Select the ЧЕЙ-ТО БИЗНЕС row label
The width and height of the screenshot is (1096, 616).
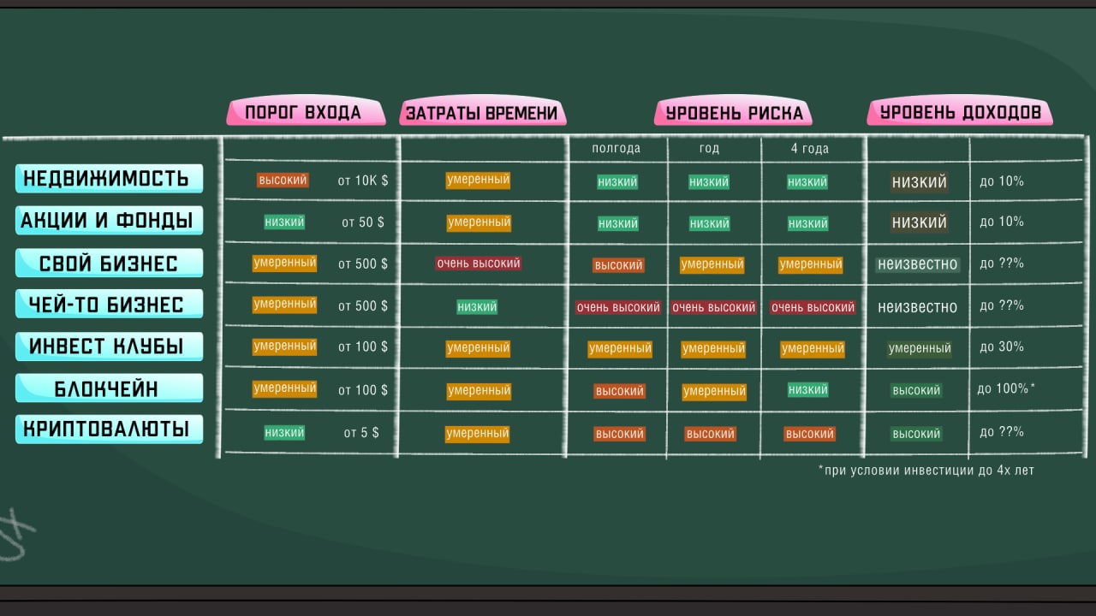pyautogui.click(x=110, y=305)
